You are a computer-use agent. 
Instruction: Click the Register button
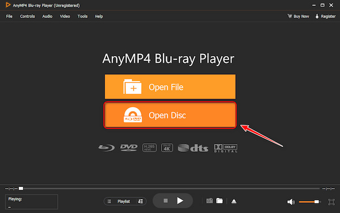325,16
